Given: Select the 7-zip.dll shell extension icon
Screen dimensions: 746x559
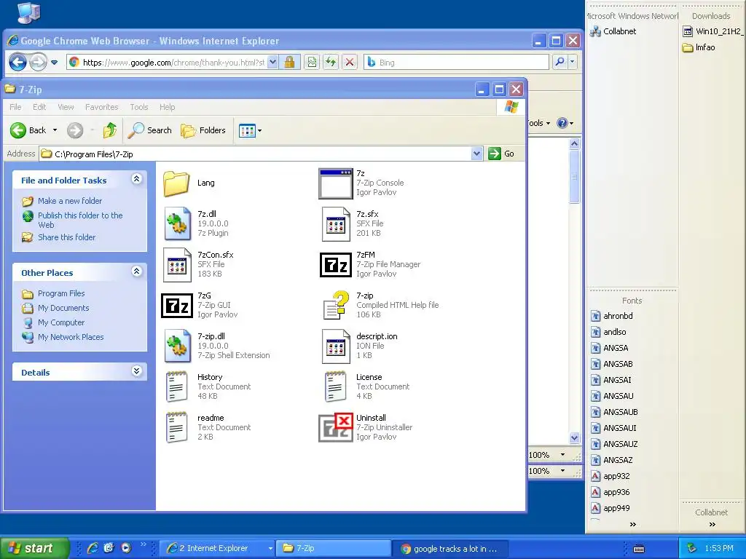Looking at the screenshot, I should point(178,346).
